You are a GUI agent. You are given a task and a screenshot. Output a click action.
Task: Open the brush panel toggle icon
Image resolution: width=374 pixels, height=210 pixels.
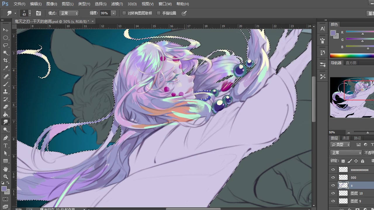(38, 13)
